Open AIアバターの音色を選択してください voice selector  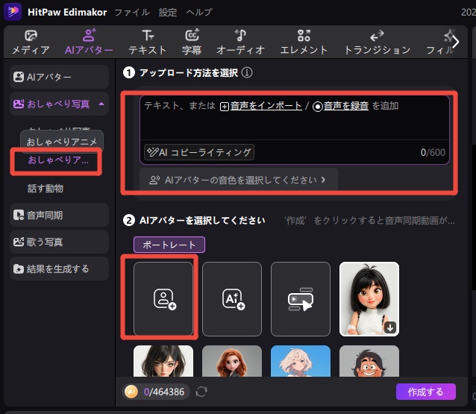tap(239, 180)
